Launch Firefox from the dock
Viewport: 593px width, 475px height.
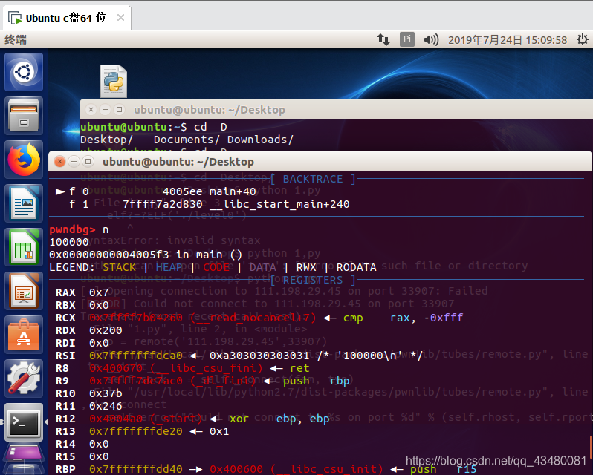(24, 160)
